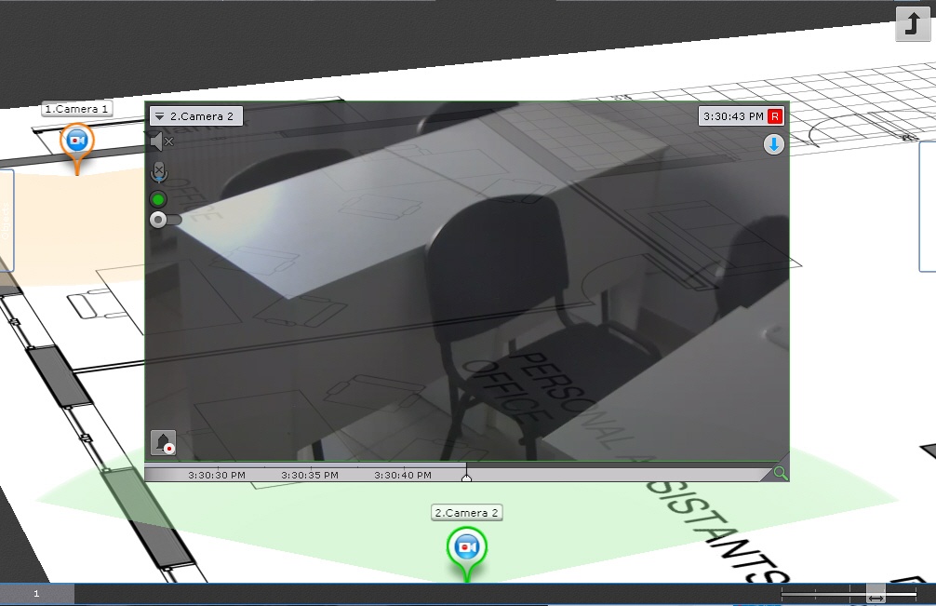Select the 2.Camera 2 map label

[467, 513]
